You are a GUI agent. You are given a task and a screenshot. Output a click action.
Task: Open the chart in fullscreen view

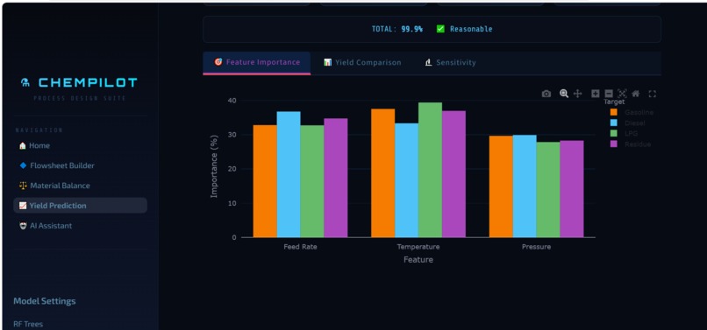(x=652, y=94)
